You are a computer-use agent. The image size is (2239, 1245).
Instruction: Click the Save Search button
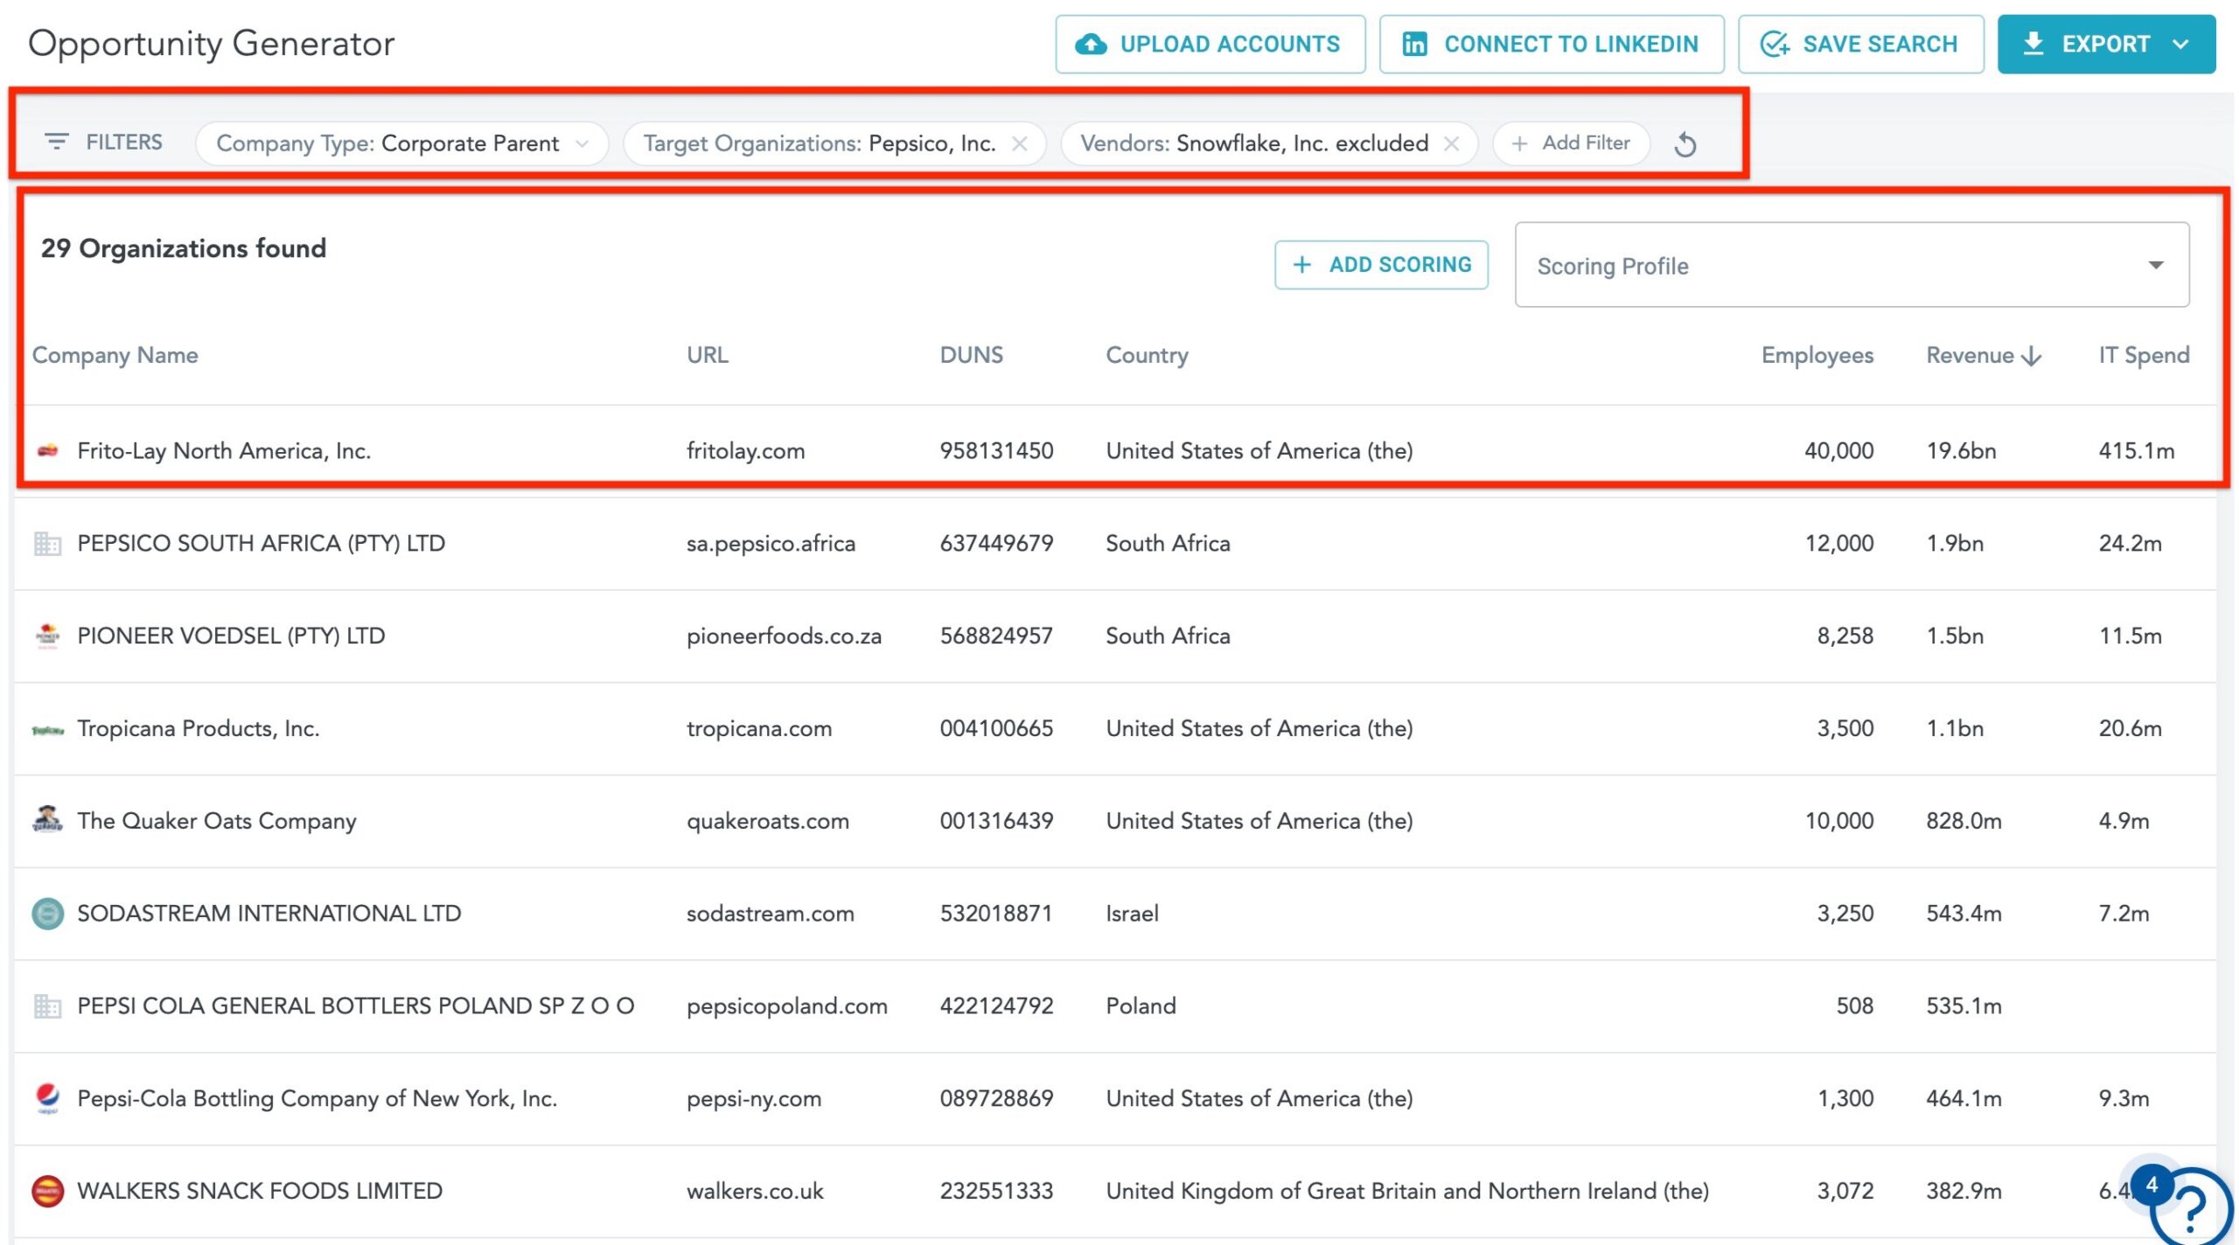coord(1860,45)
